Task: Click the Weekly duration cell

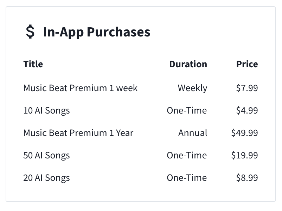Action: click(x=192, y=88)
